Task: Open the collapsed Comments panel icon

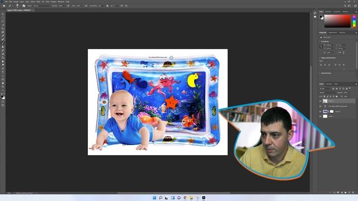Action: tap(315, 17)
